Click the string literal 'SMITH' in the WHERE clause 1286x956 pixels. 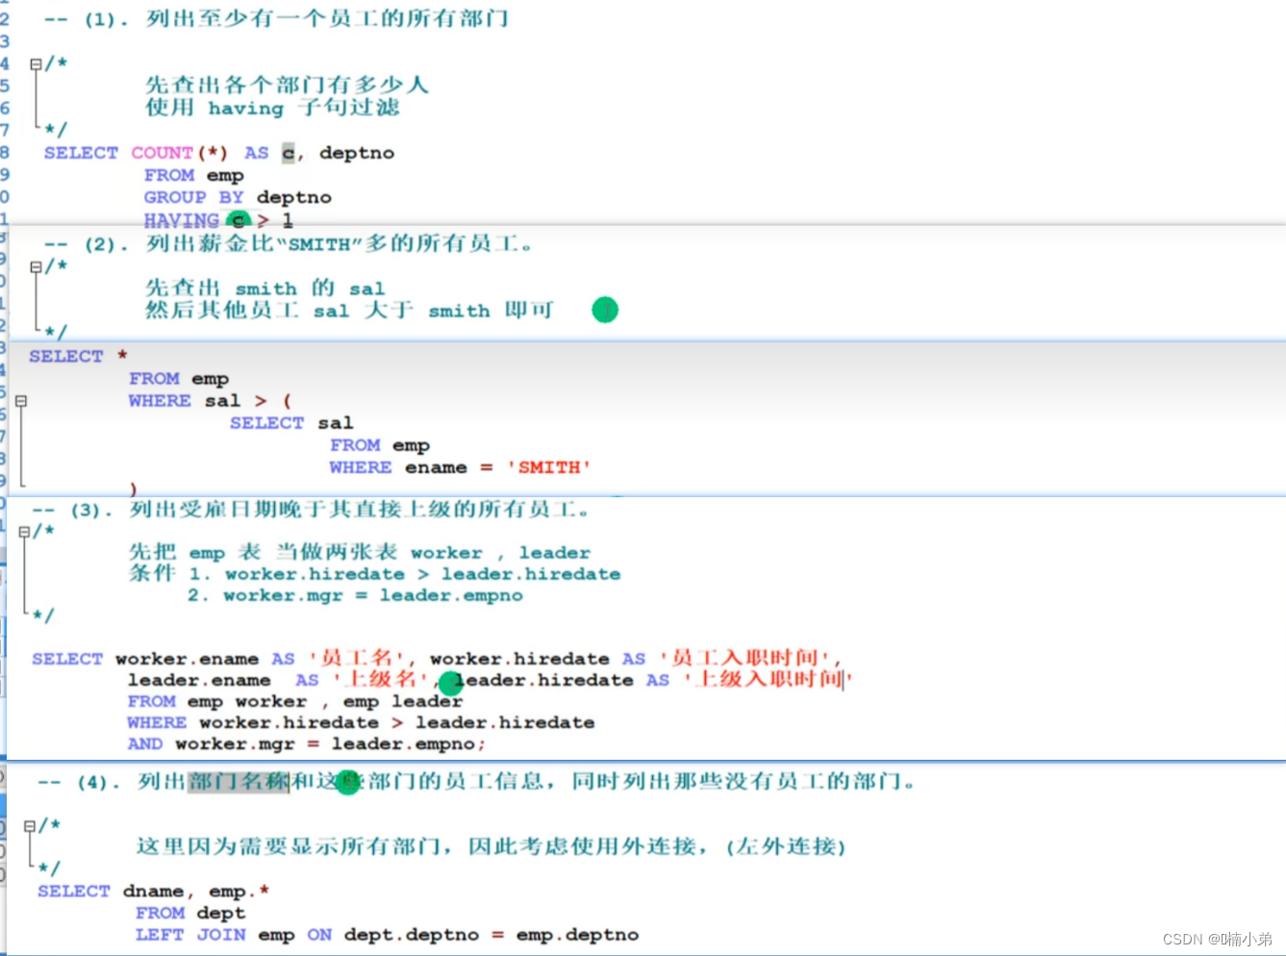(x=548, y=467)
